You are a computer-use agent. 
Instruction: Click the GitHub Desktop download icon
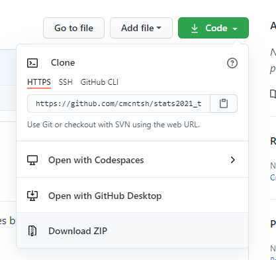coord(32,196)
